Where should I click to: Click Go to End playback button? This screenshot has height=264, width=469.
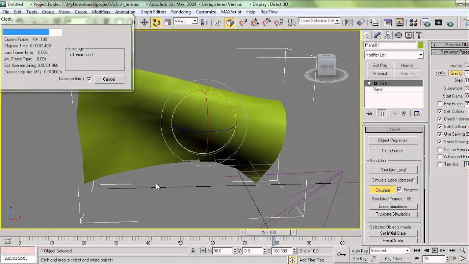(x=453, y=251)
